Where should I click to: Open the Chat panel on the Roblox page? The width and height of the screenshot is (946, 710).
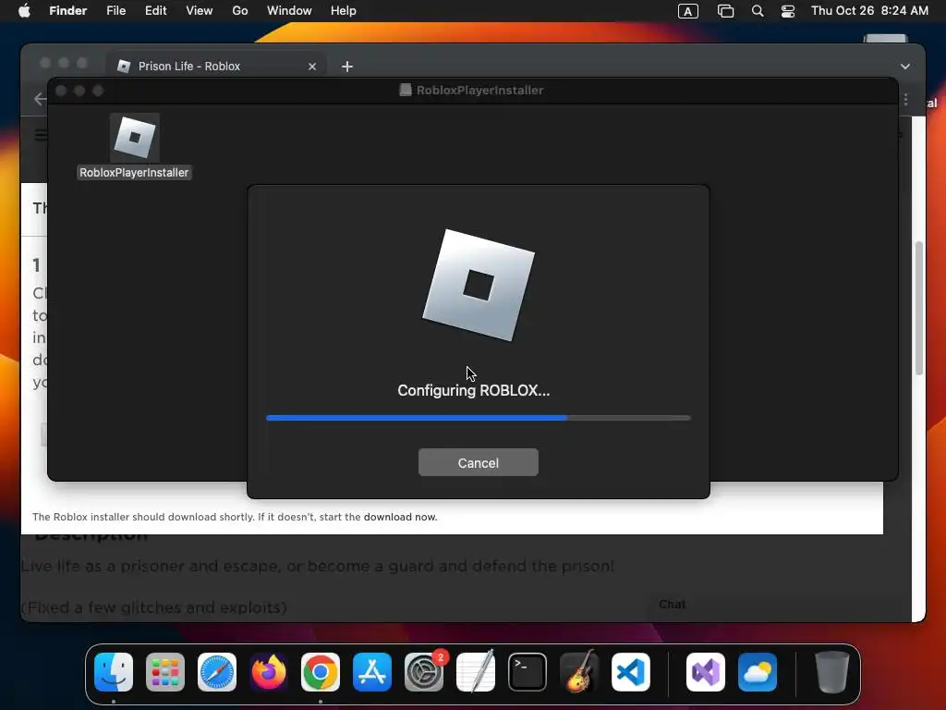[x=673, y=605]
